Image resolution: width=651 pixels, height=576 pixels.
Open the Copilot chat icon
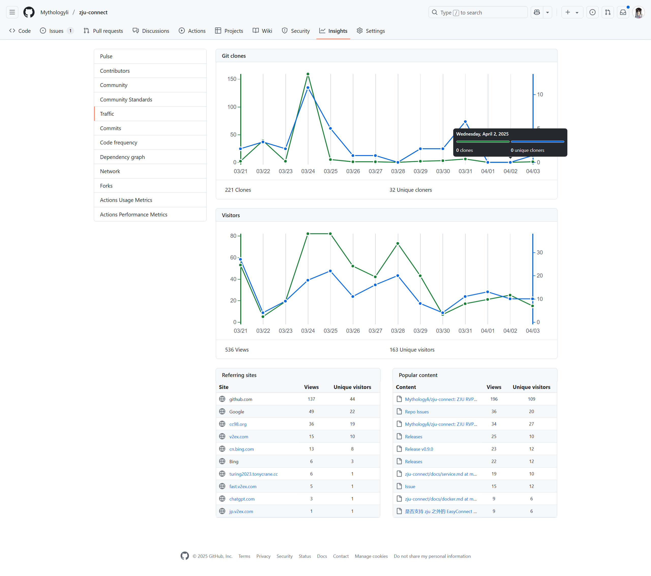pyautogui.click(x=537, y=12)
